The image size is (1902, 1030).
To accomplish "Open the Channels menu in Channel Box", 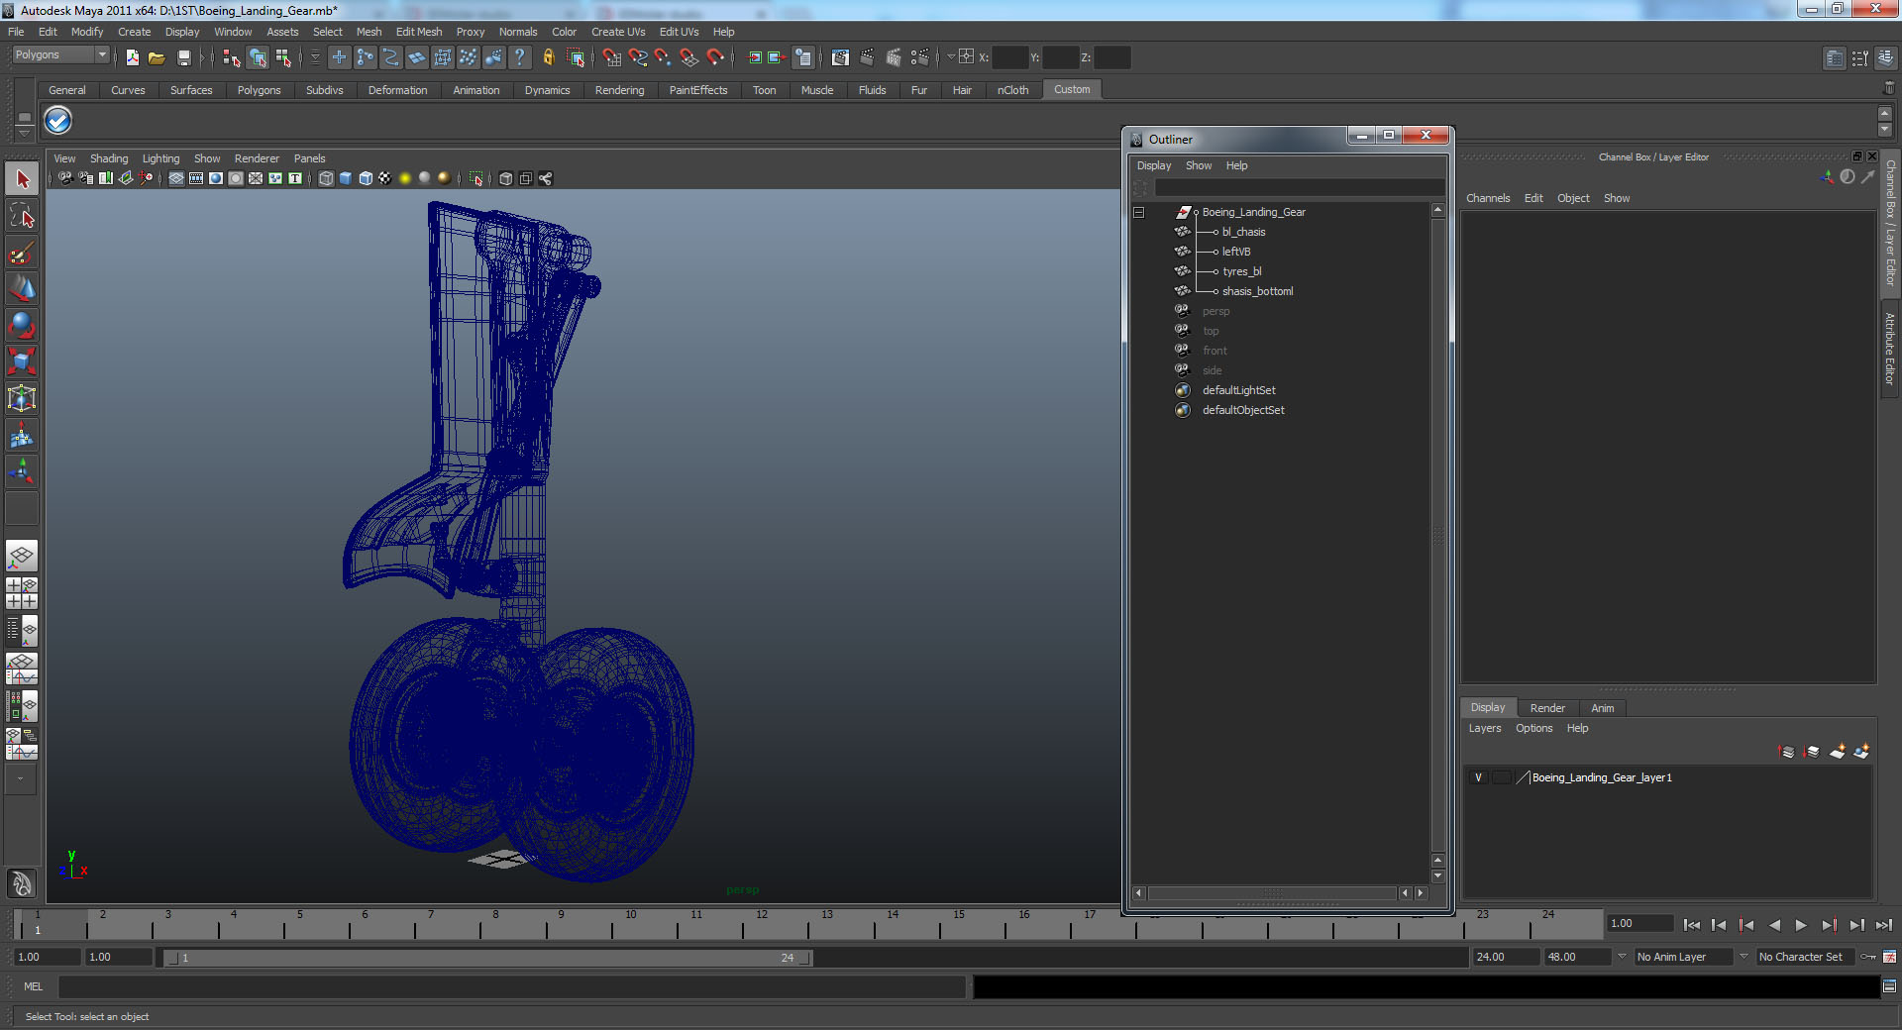I will 1488,198.
